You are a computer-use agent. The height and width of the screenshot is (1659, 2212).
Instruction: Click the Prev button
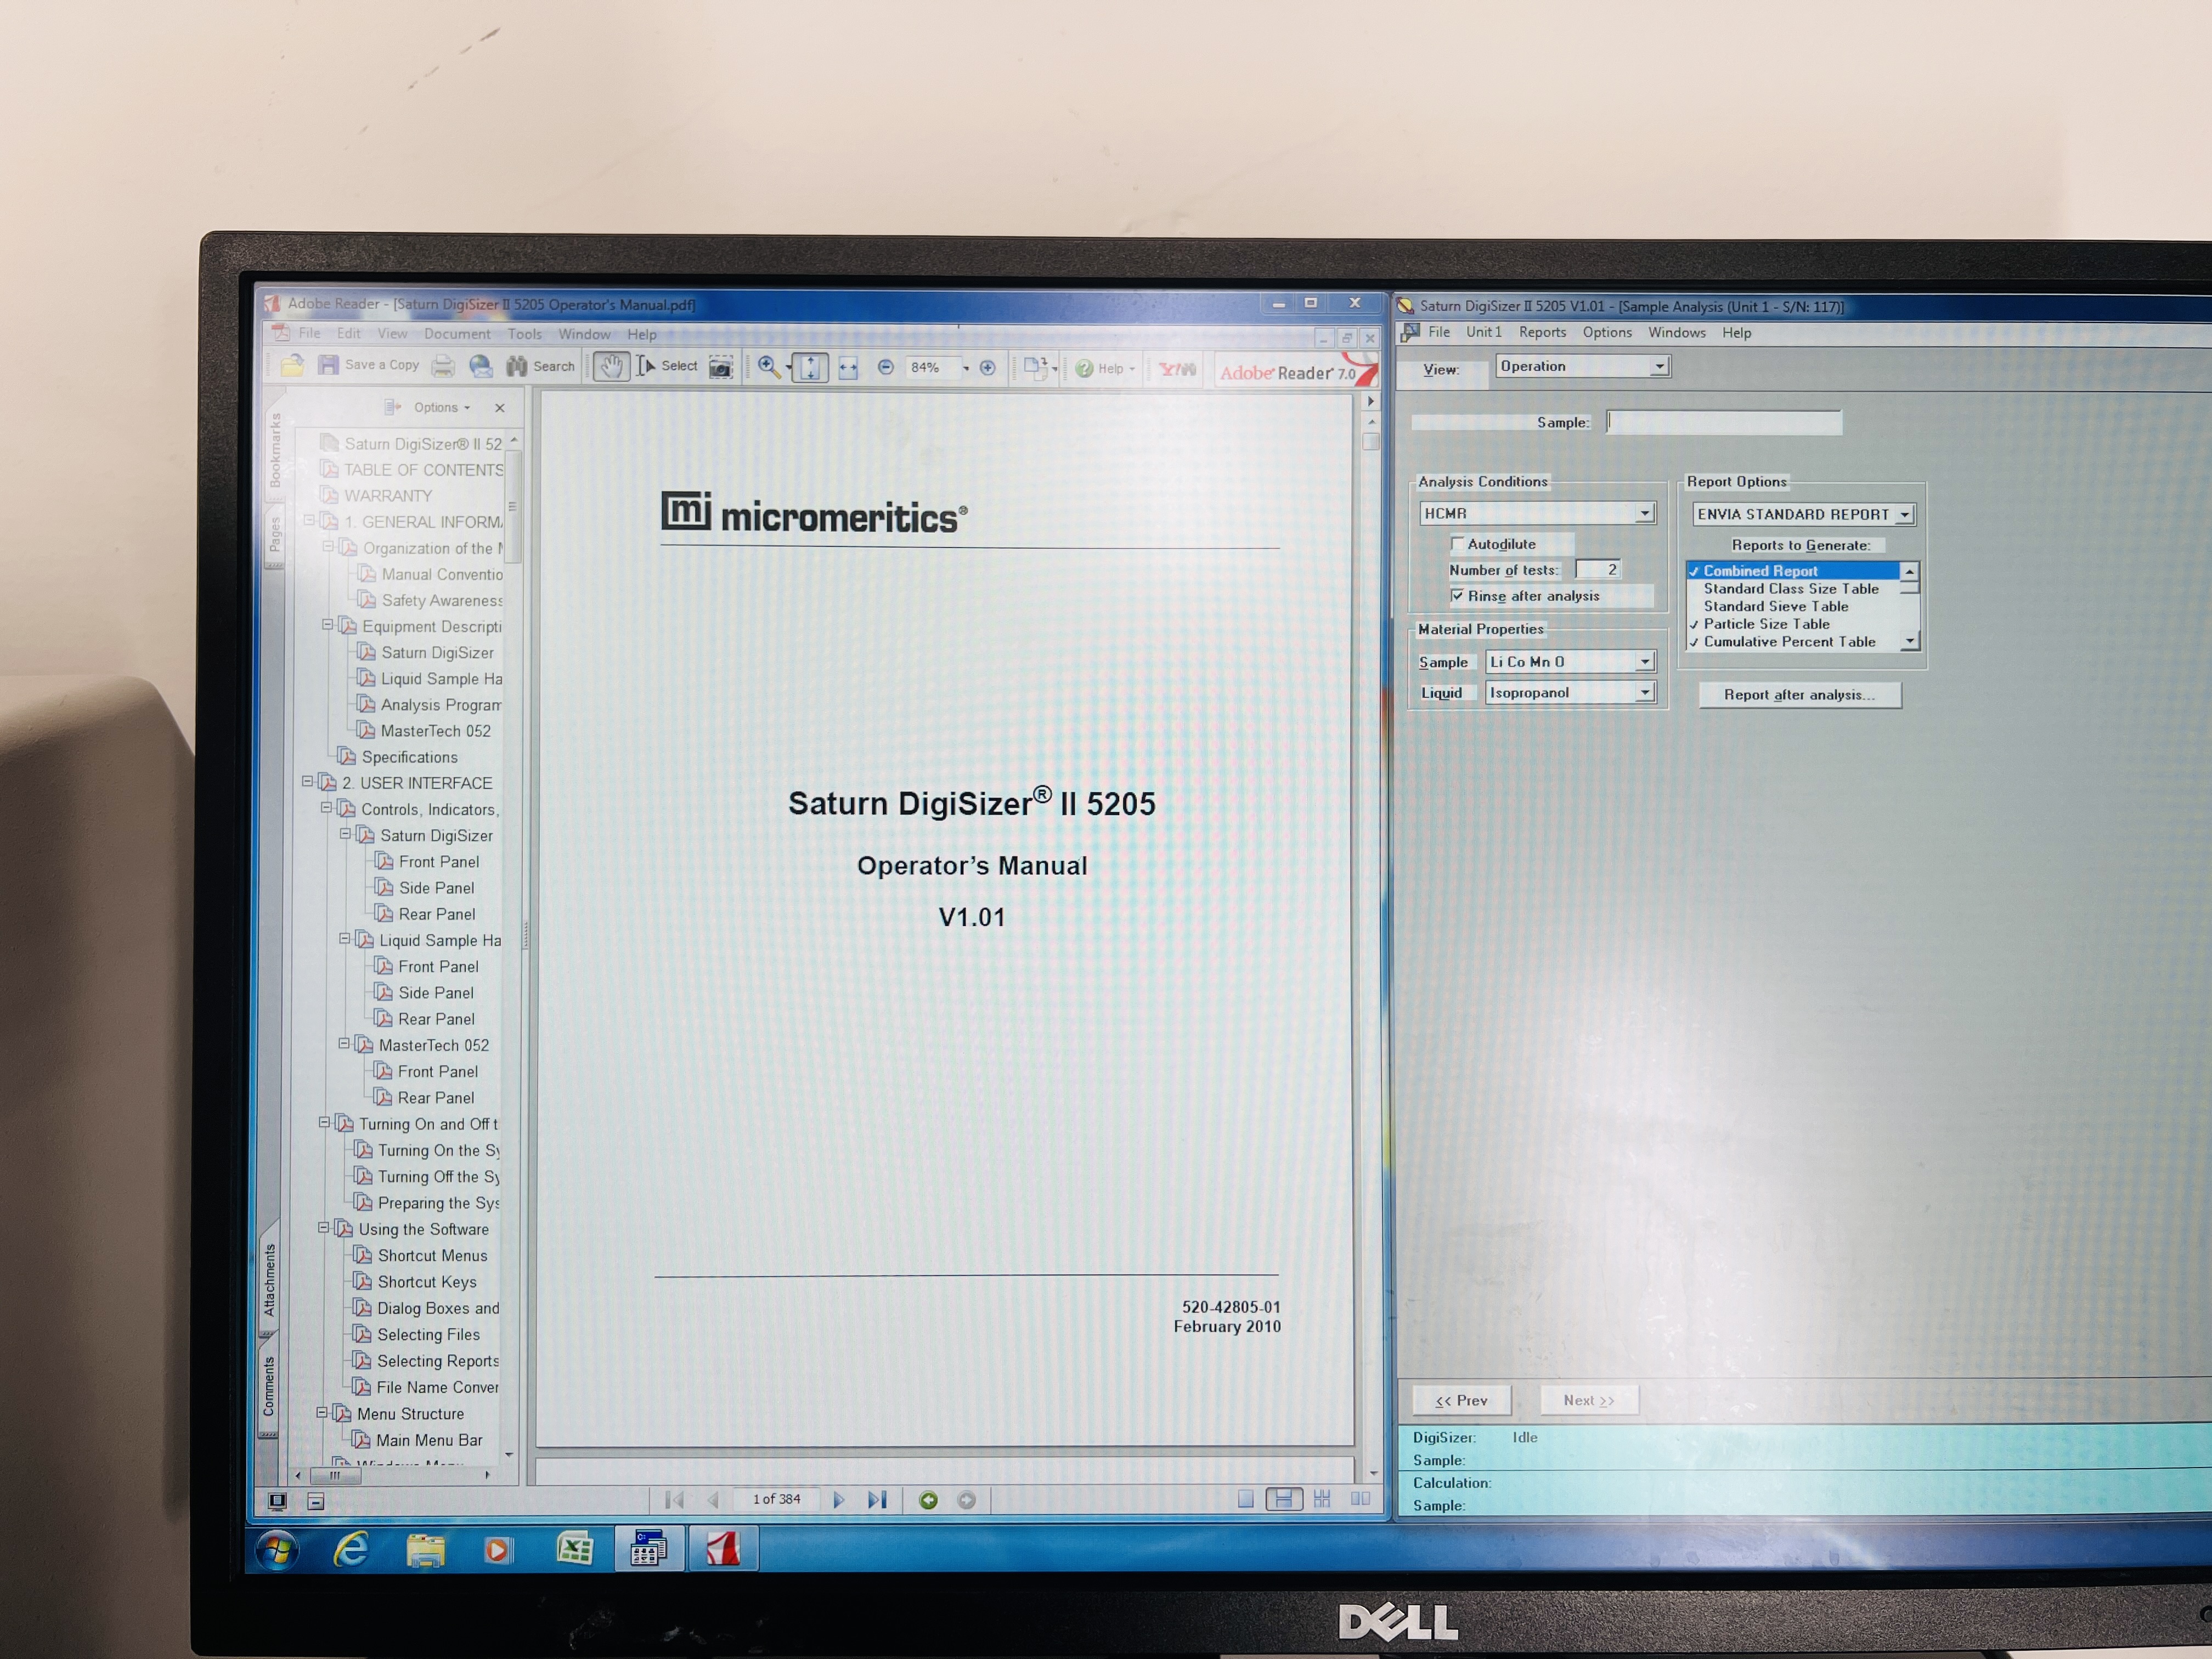(x=1461, y=1400)
